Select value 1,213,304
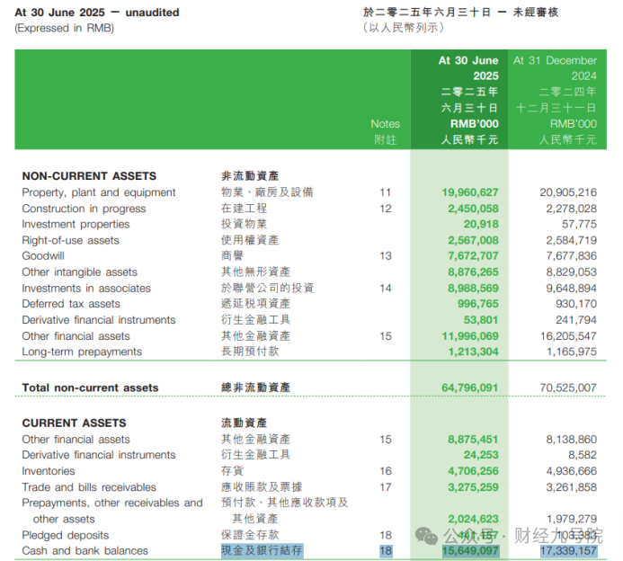Viewport: 623px width, 561px height. [x=473, y=352]
